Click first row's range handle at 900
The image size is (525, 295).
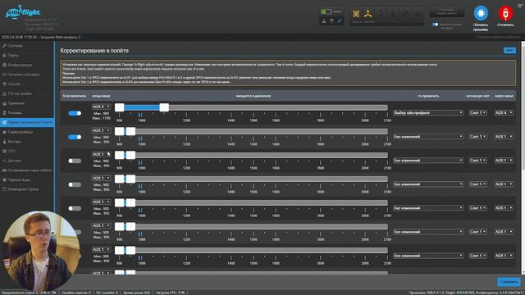120,107
